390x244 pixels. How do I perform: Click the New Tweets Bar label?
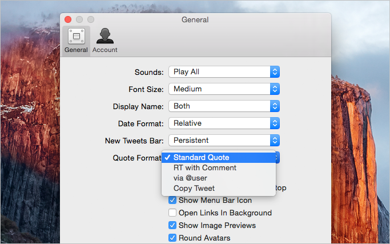pyautogui.click(x=134, y=141)
